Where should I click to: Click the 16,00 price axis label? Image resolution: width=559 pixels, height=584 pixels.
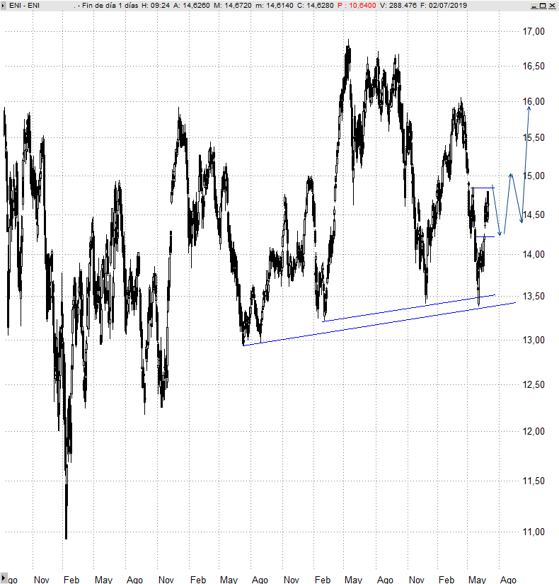coord(534,102)
